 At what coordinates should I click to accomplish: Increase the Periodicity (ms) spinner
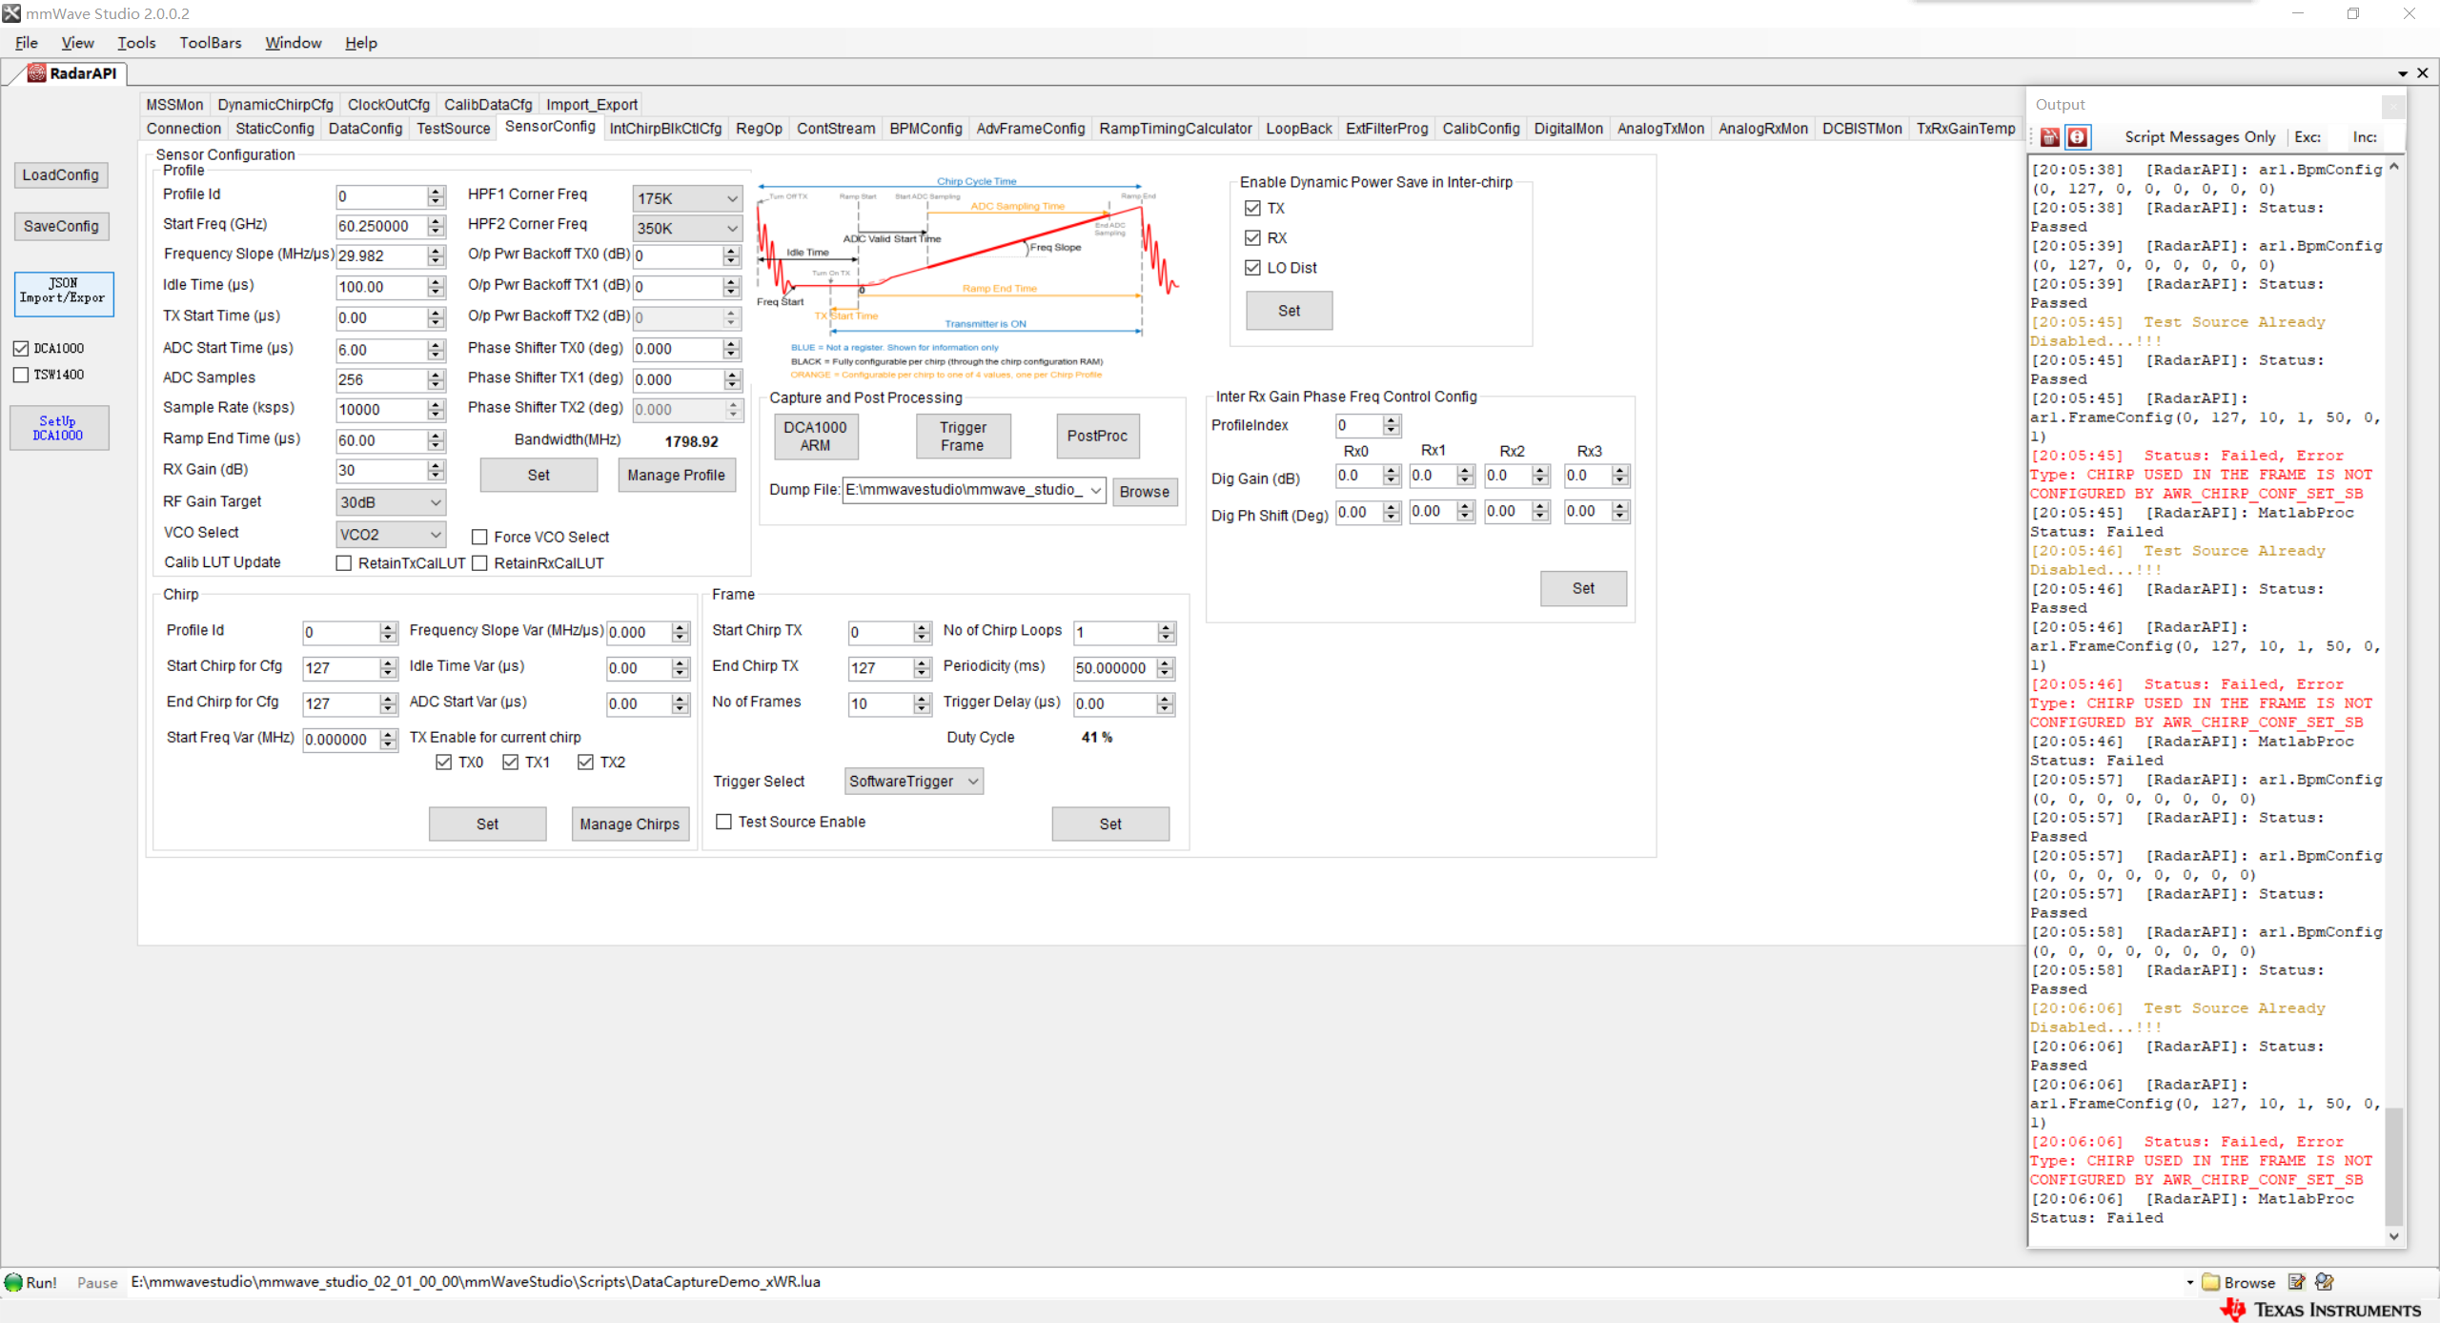(x=1166, y=663)
